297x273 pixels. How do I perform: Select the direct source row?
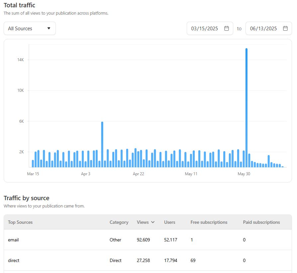click(x=14, y=260)
